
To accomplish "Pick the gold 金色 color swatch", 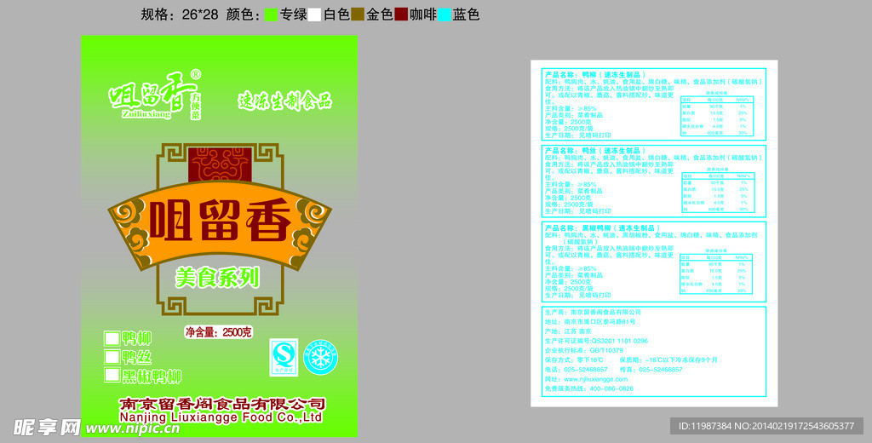I will (x=358, y=15).
